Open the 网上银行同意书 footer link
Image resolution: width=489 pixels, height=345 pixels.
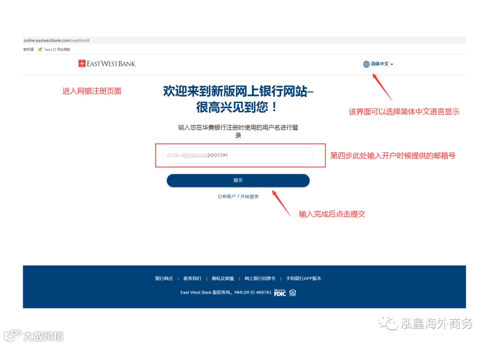coord(260,279)
